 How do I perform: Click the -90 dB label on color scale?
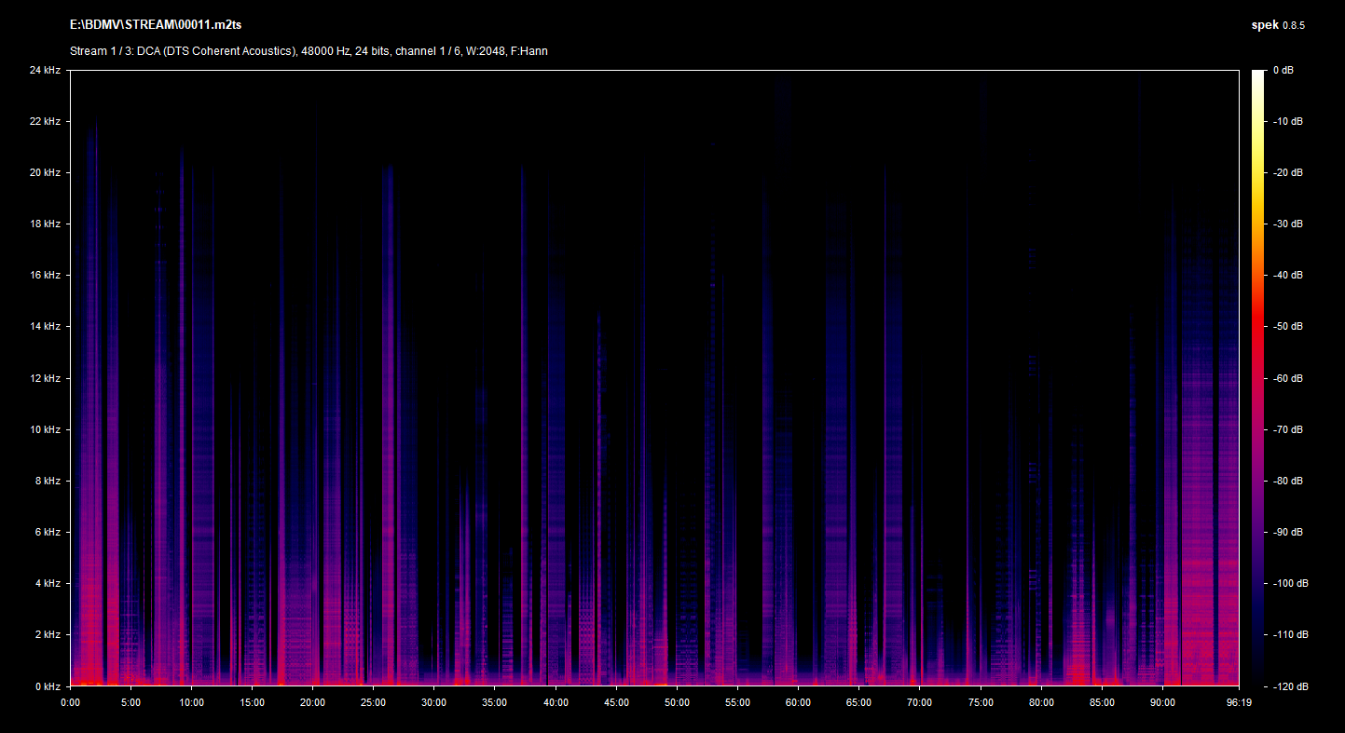[x=1288, y=532]
